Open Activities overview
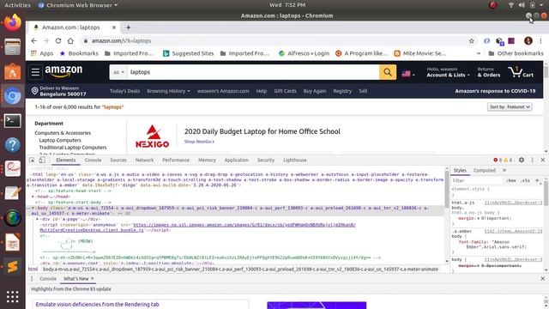Viewport: 549px width, 309px height. click(x=17, y=5)
